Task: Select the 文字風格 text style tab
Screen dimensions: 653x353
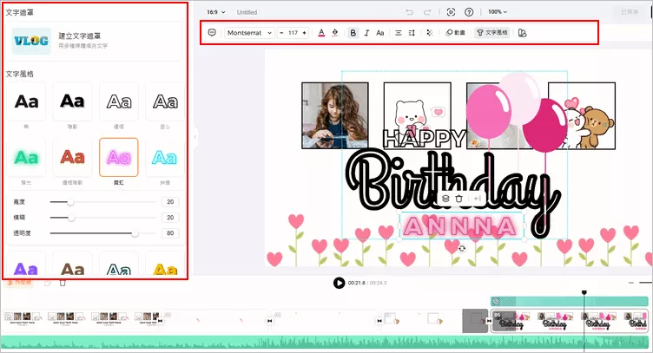Action: pyautogui.click(x=491, y=33)
